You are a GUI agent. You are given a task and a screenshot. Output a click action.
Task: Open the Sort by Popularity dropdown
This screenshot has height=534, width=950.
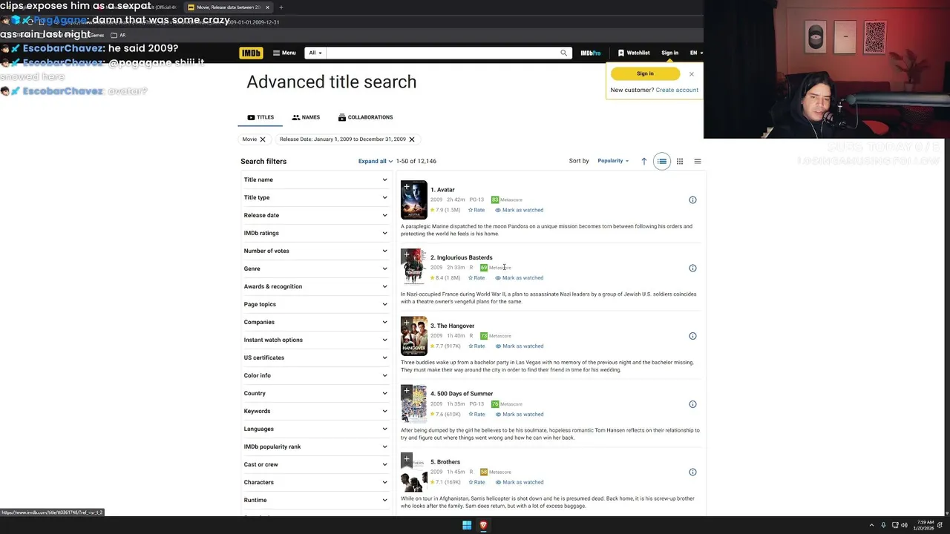click(613, 161)
